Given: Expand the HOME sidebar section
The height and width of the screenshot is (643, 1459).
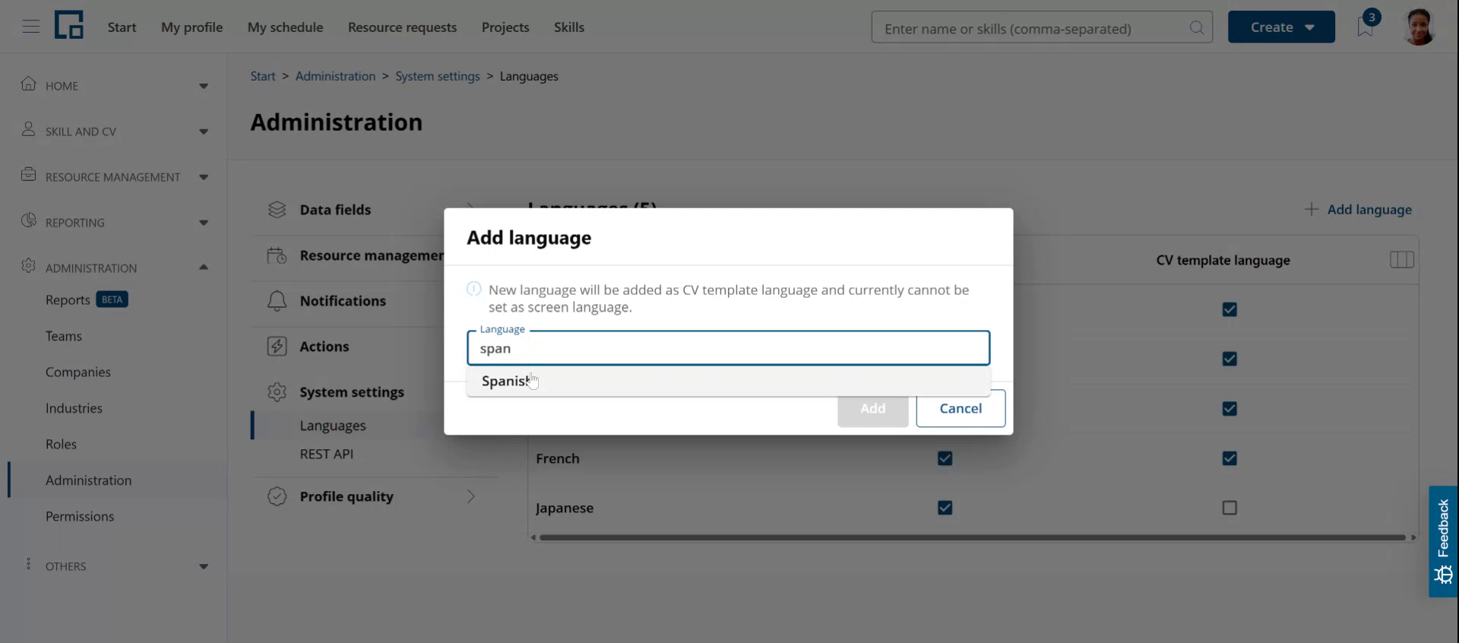Looking at the screenshot, I should tap(204, 86).
